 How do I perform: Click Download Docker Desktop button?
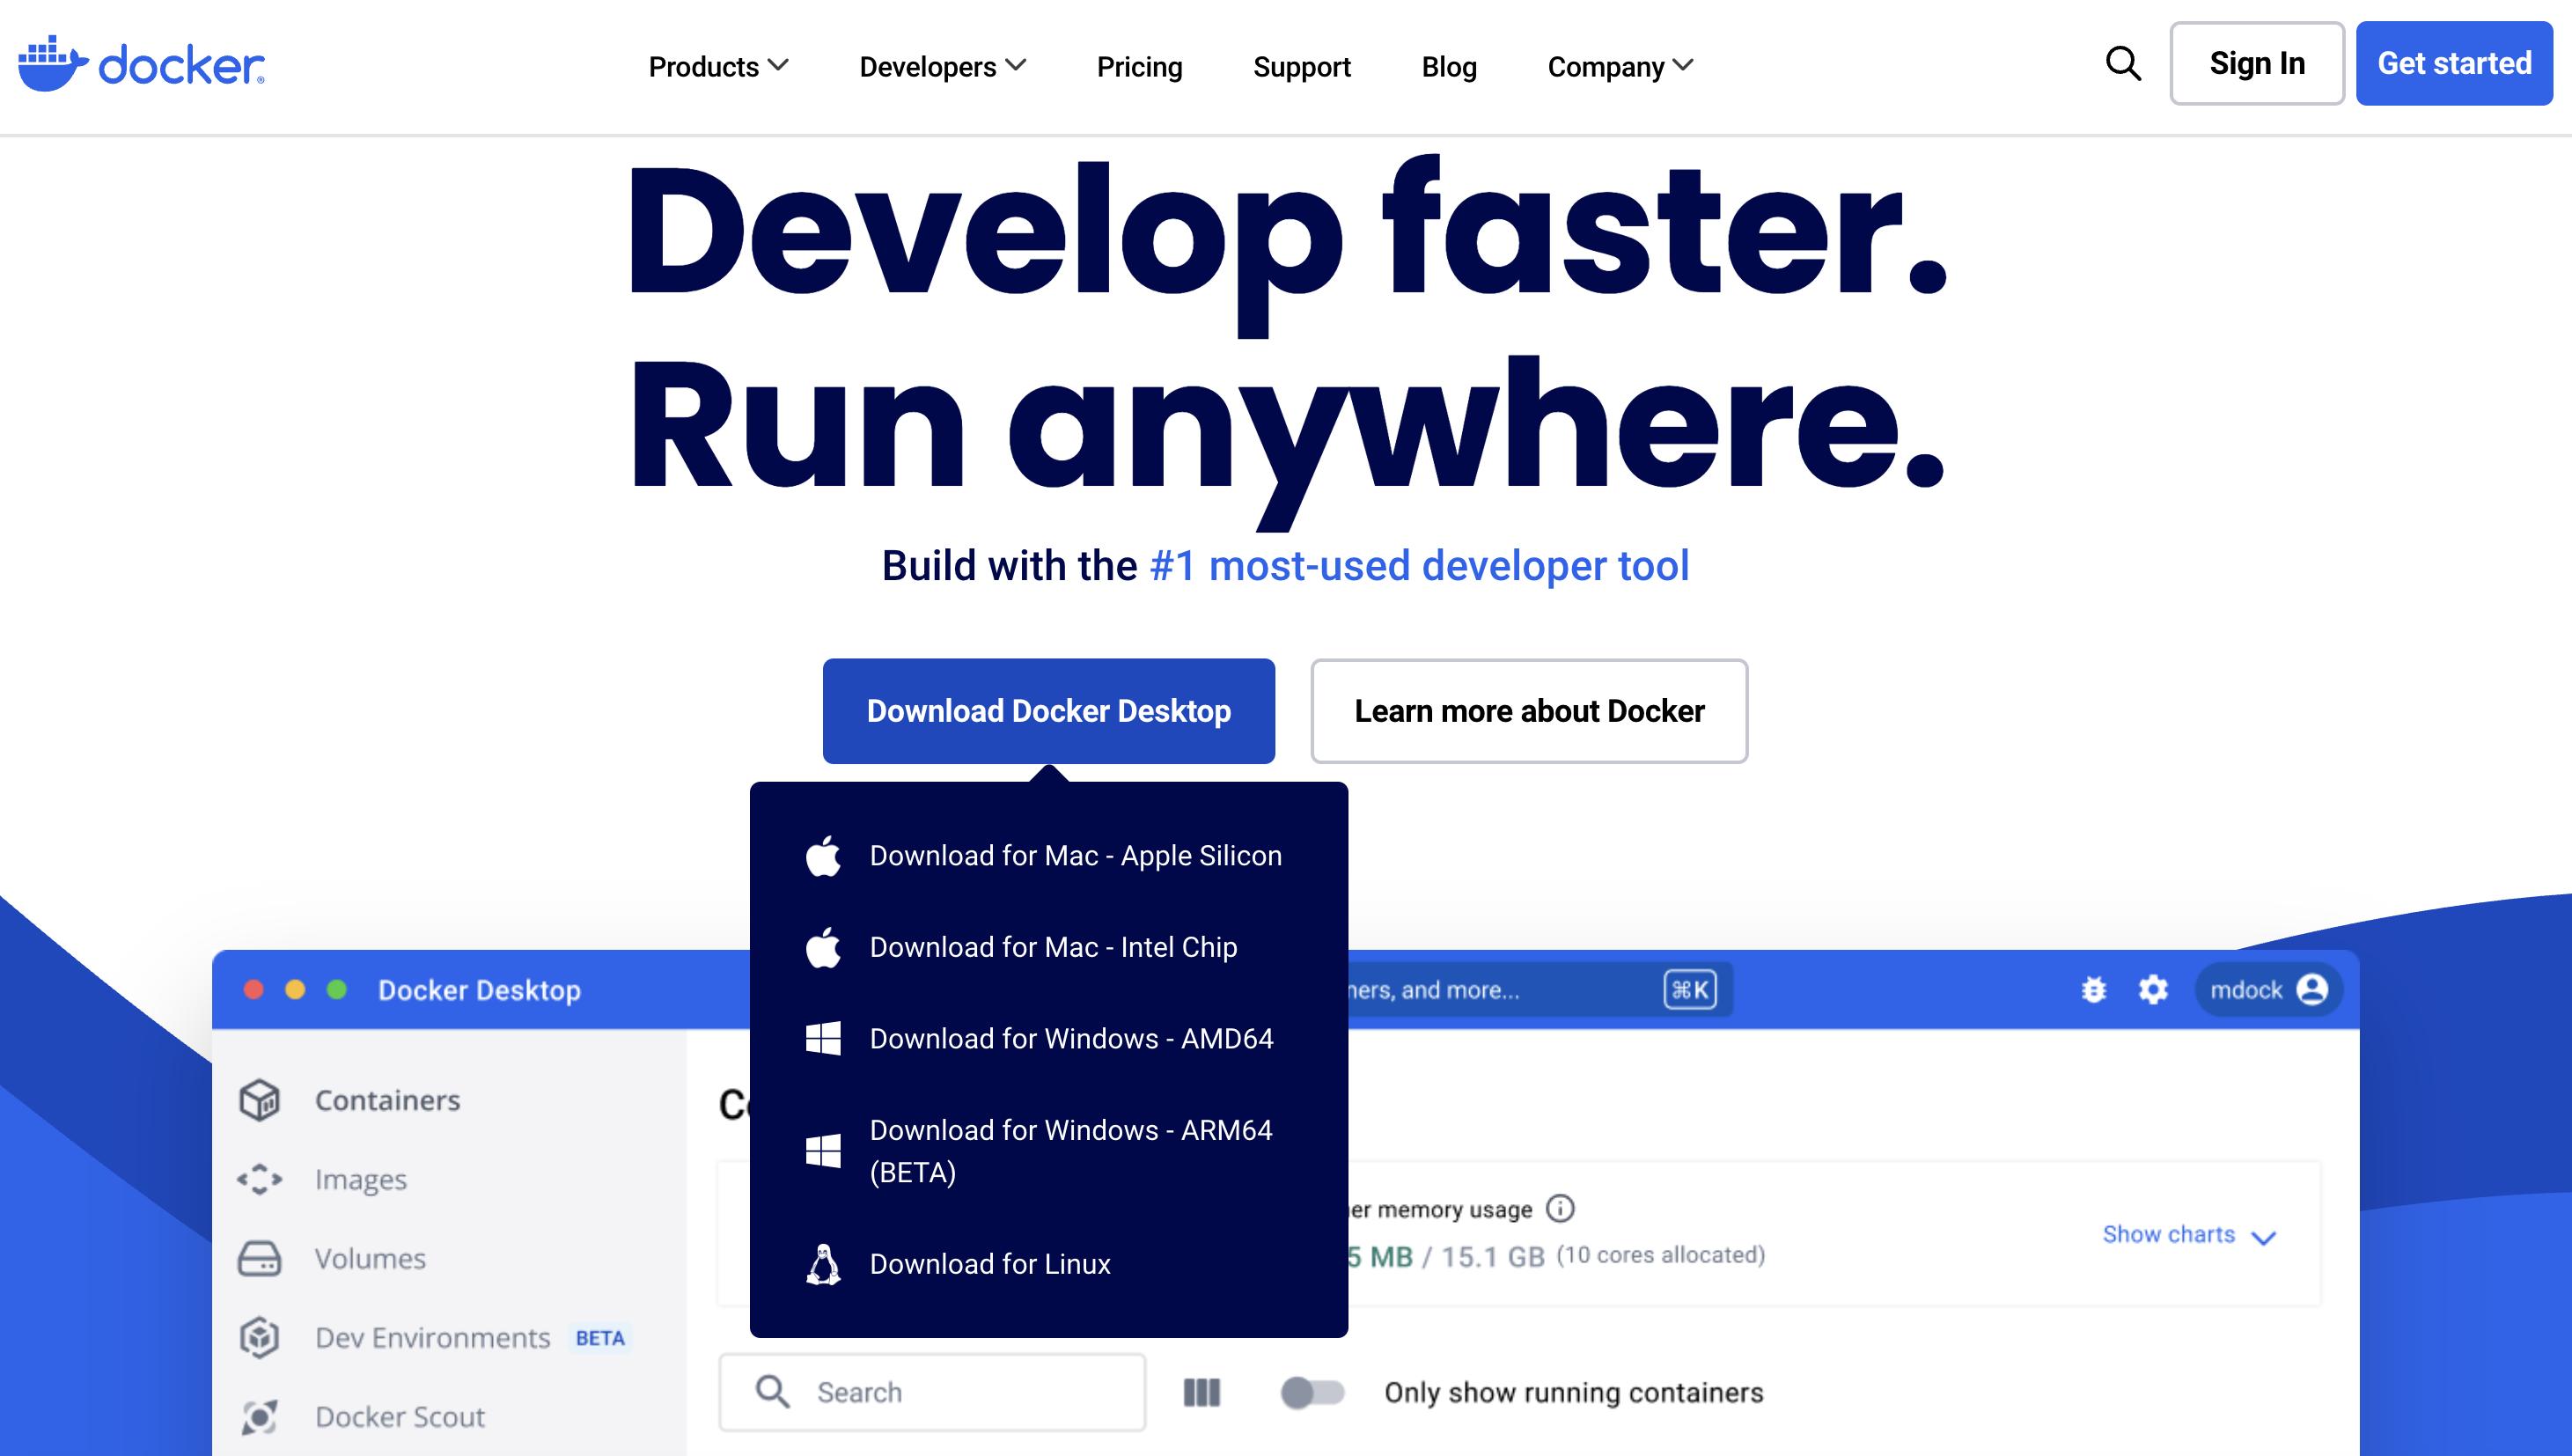point(1048,711)
